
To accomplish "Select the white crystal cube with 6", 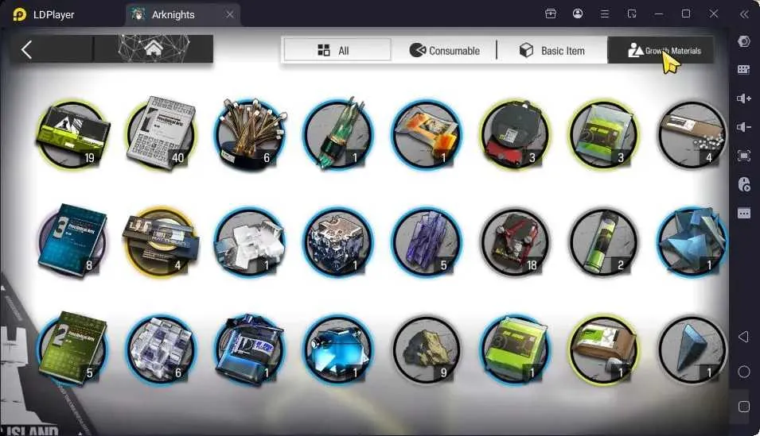I will click(x=161, y=349).
